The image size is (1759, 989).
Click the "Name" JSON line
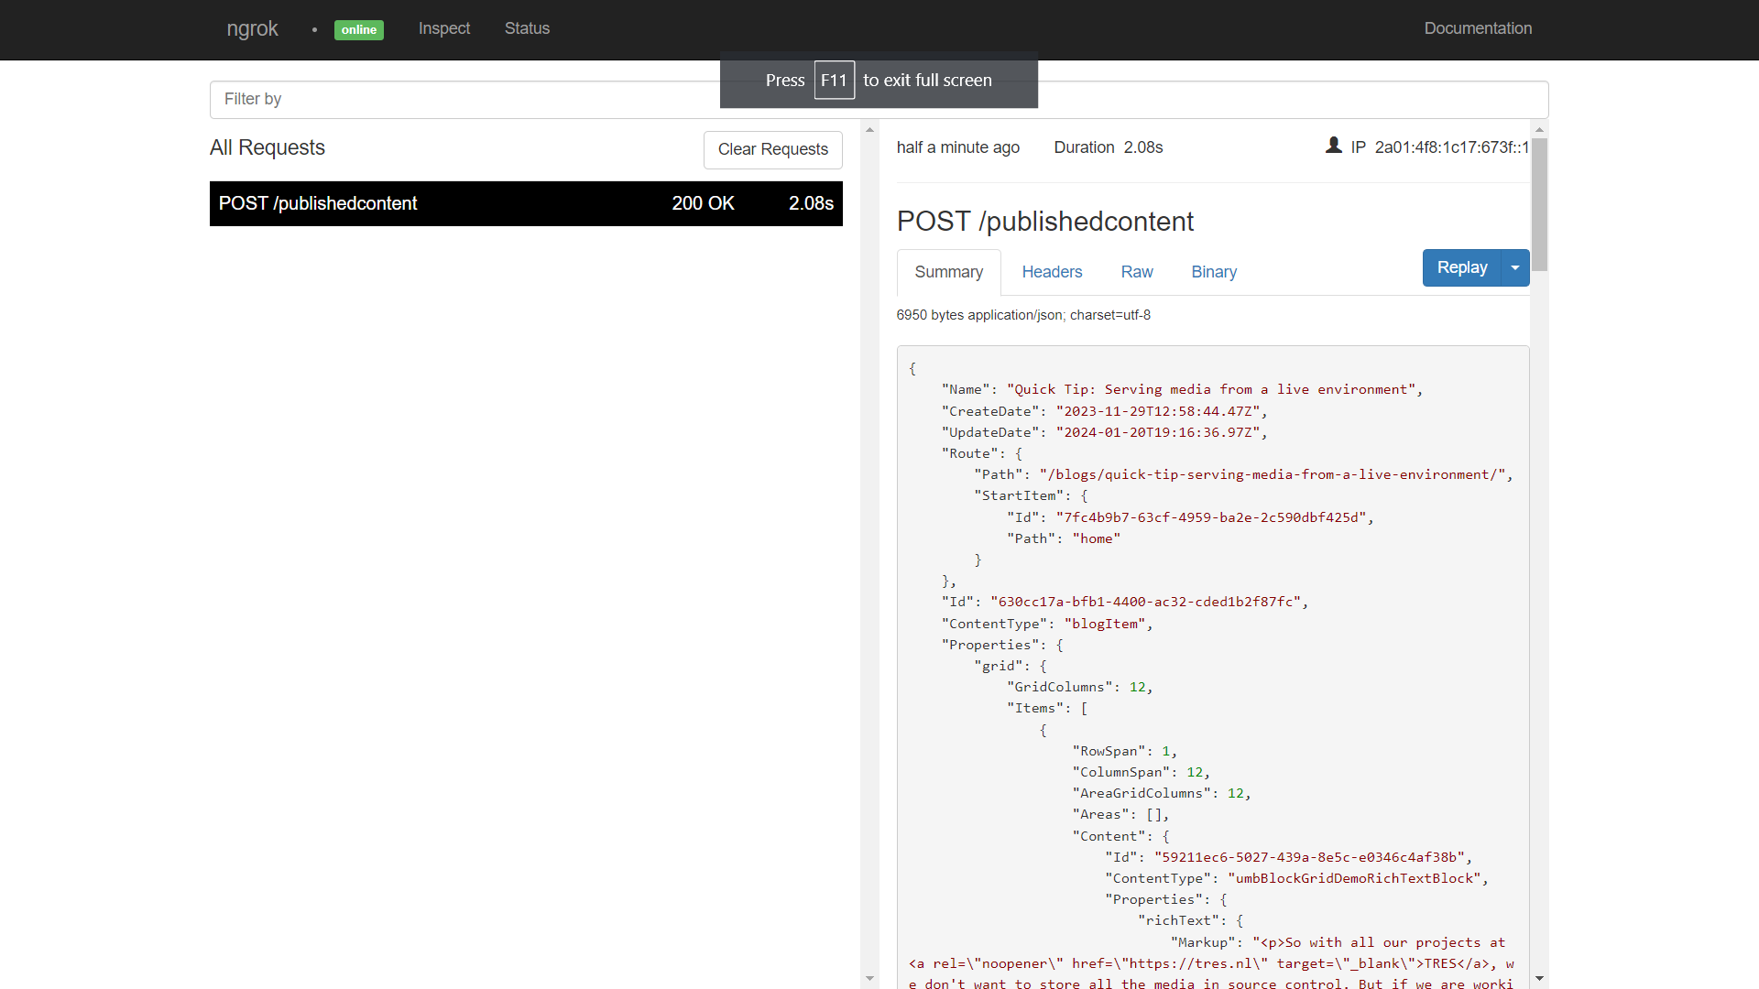click(x=1182, y=389)
